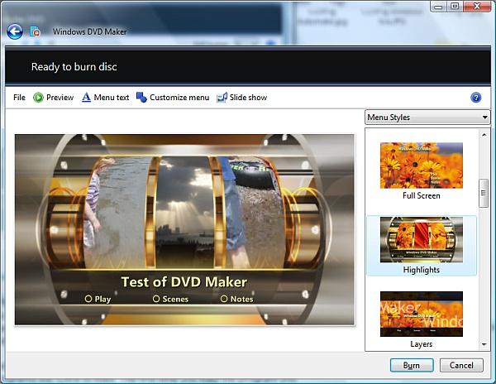Maximize the Windows DVD Maker window

[455, 6]
